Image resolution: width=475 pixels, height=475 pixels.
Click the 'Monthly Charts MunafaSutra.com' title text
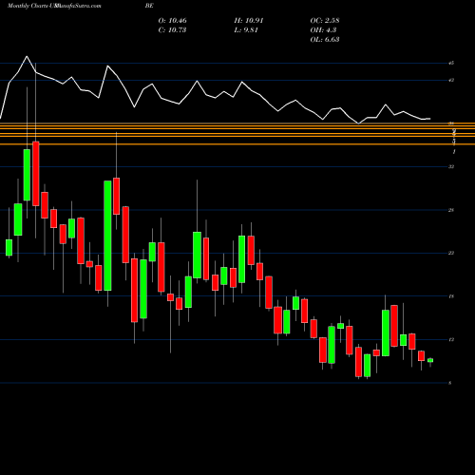tap(54, 6)
